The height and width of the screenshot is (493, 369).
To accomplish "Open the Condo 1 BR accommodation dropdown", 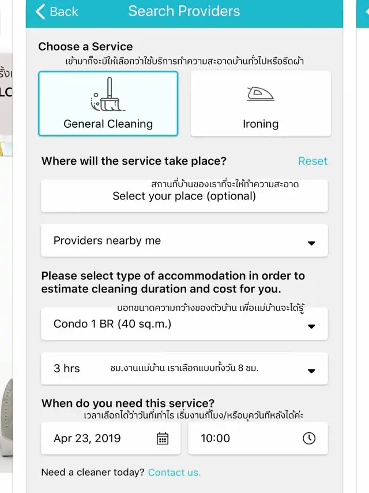I will pos(184,324).
